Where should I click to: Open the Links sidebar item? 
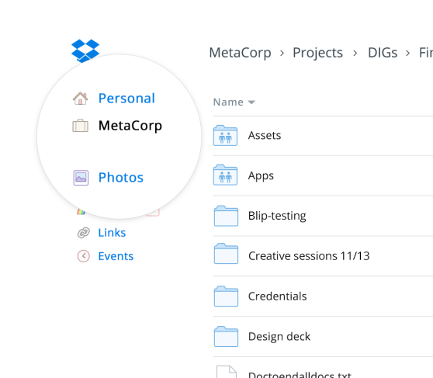[x=112, y=233]
